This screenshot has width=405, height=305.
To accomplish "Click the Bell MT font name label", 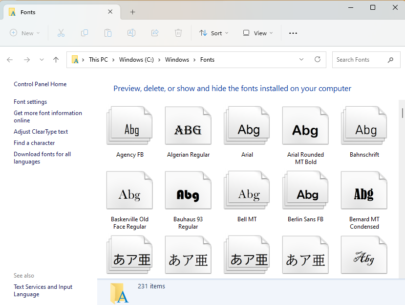I will pos(247,219).
